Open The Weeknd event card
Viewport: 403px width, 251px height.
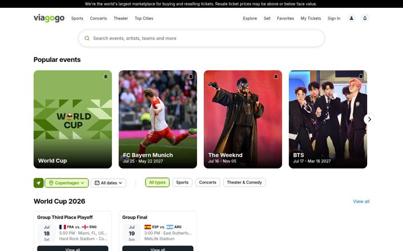pyautogui.click(x=243, y=119)
